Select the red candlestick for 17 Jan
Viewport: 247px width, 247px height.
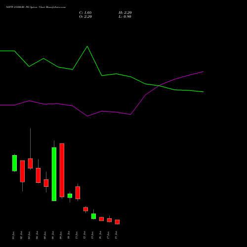pos(109,220)
